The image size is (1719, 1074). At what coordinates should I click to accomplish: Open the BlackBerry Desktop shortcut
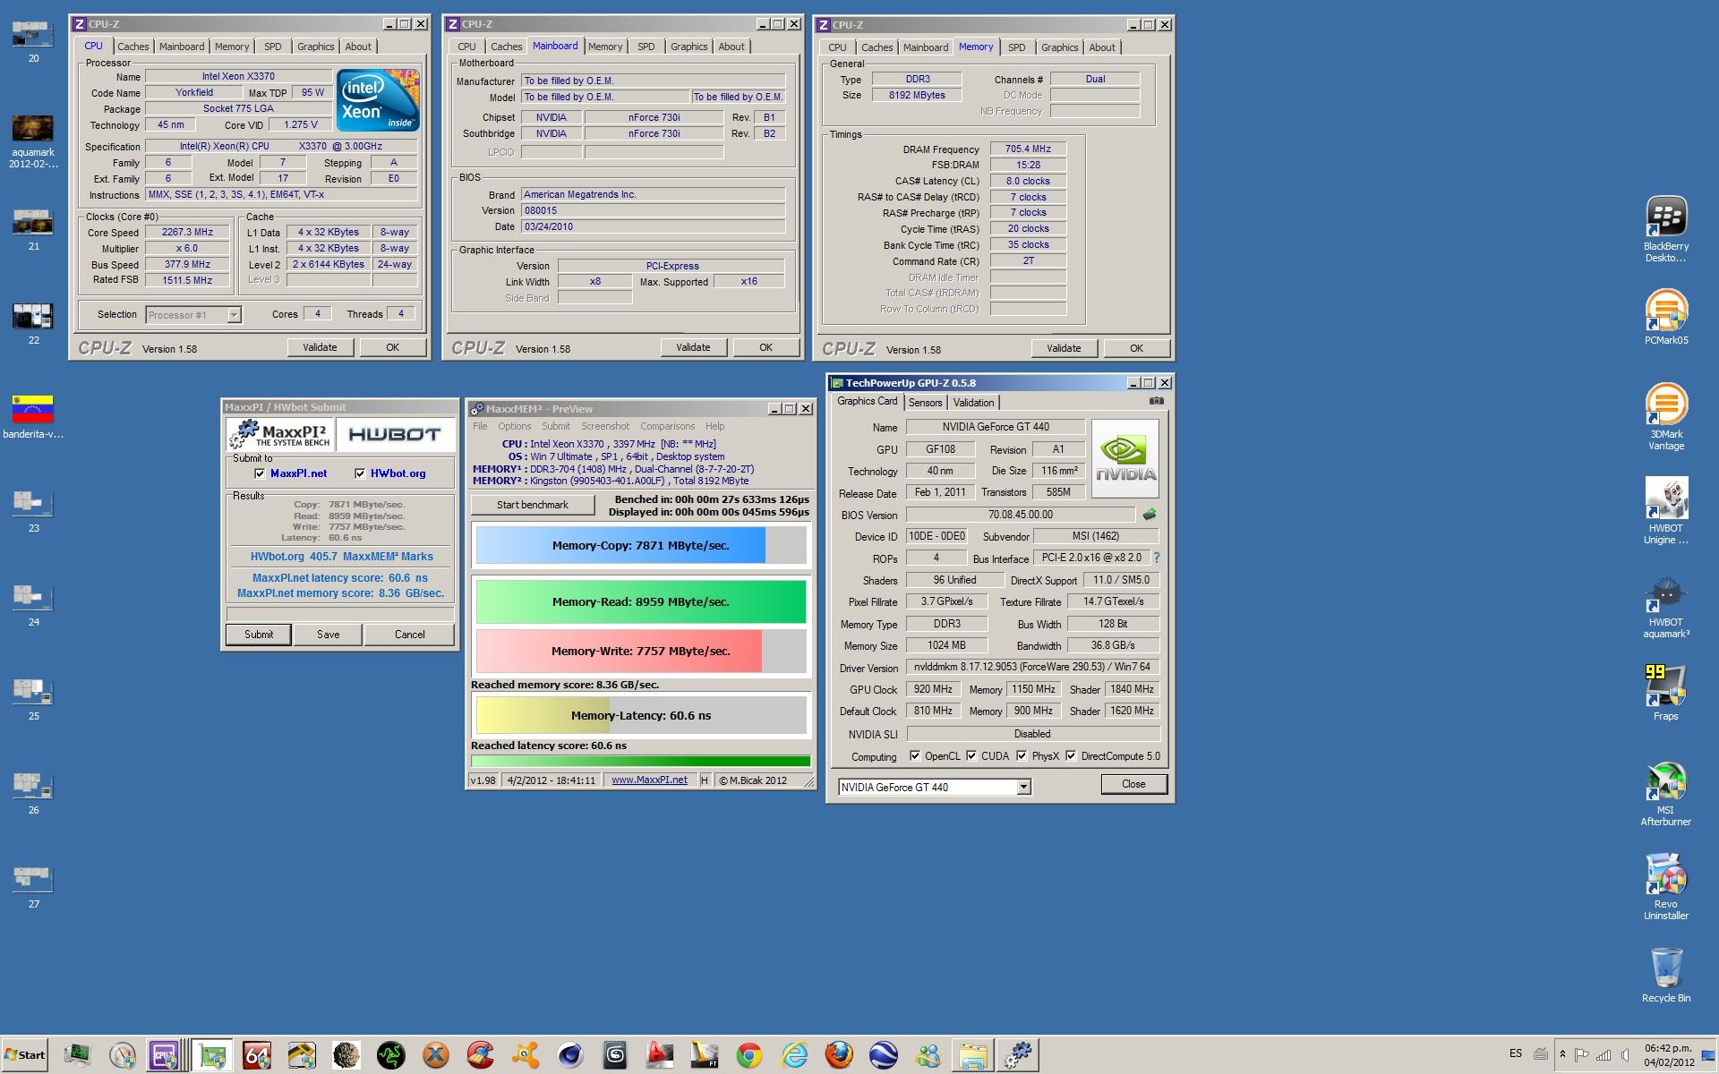click(x=1666, y=229)
